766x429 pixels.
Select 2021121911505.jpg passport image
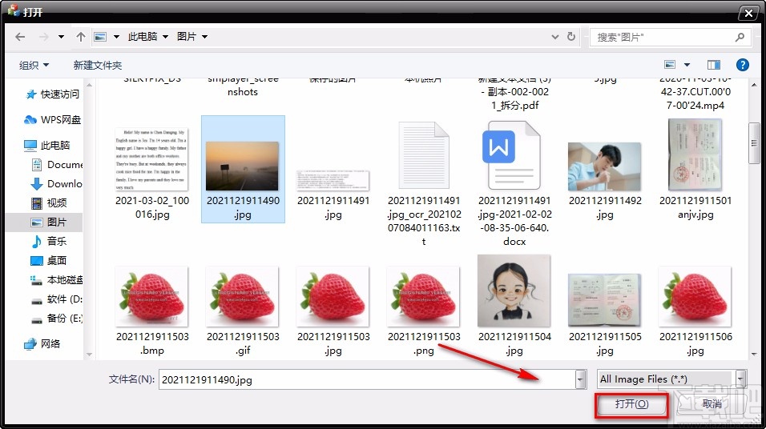pos(604,299)
